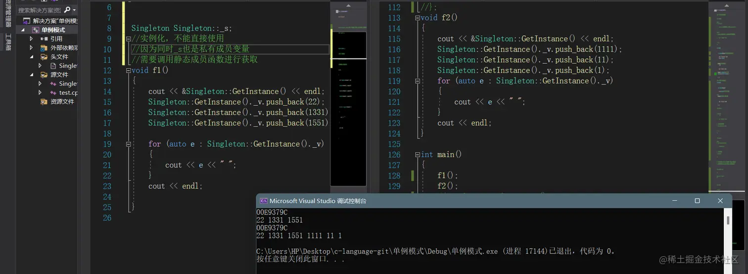Collapse the for loop at line 19
This screenshot has height=274, width=748.
tap(129, 144)
